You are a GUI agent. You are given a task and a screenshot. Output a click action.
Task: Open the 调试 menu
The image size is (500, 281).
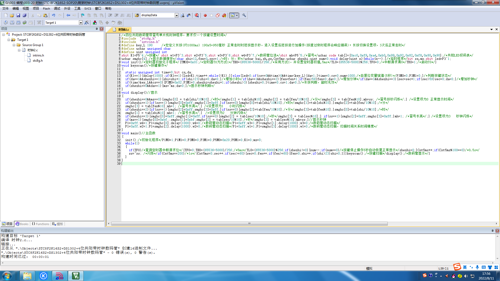[x=57, y=9]
